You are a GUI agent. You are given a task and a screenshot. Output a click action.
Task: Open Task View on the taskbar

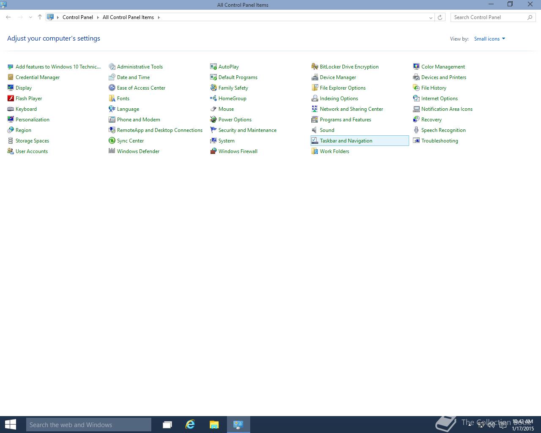[167, 425]
